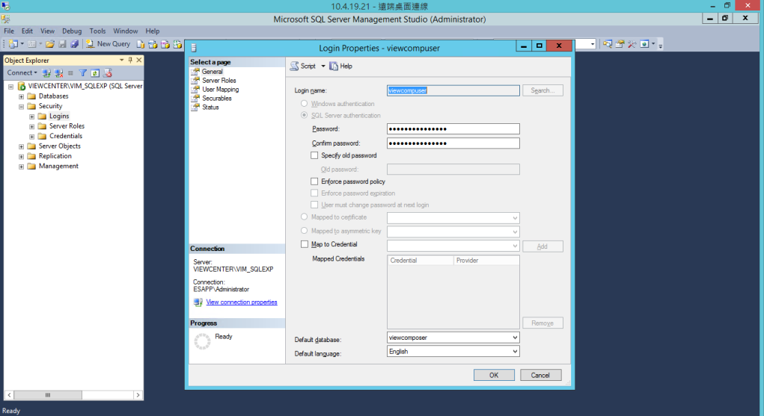
Task: Click Help in the Login Properties toolbar
Action: 340,66
